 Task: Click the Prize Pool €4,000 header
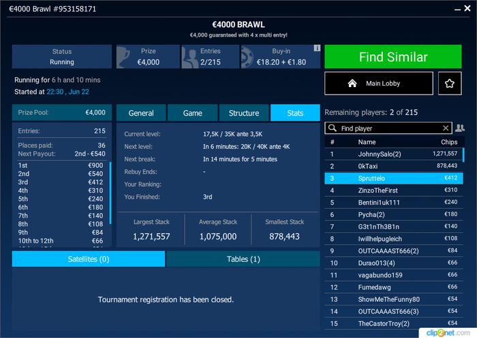[x=62, y=112]
